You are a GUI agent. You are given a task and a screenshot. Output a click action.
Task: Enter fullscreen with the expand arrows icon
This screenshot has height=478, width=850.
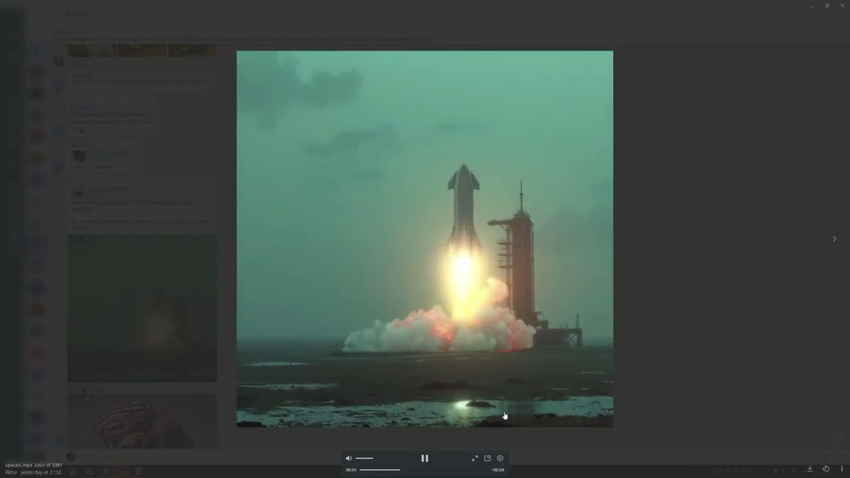click(475, 458)
